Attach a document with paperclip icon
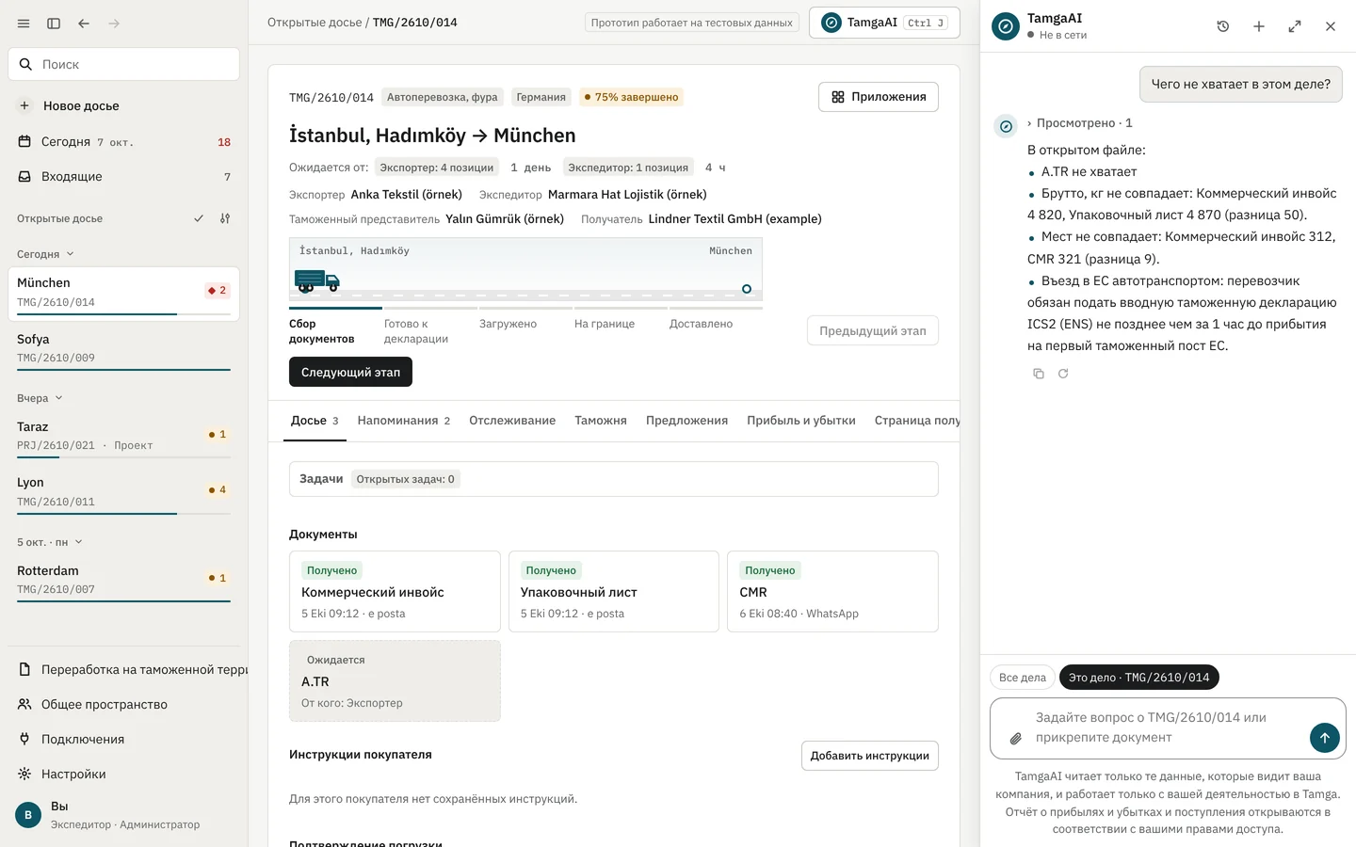 (x=1016, y=739)
